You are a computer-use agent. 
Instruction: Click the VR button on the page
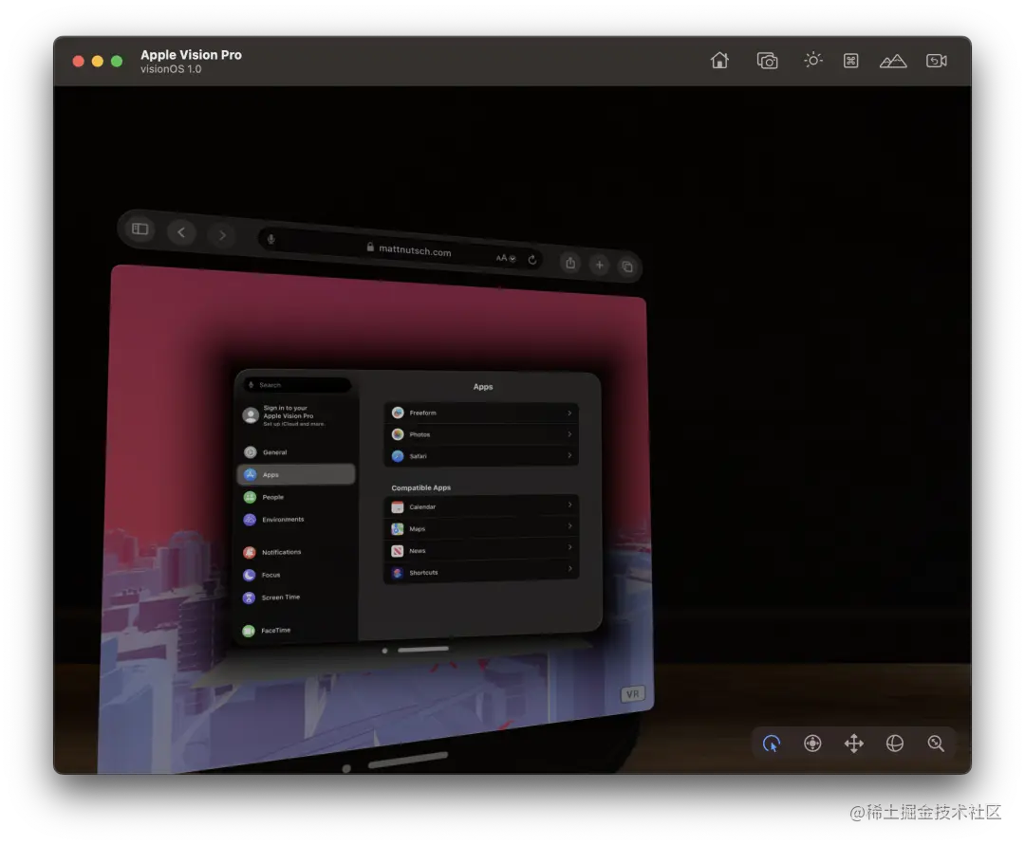(632, 693)
